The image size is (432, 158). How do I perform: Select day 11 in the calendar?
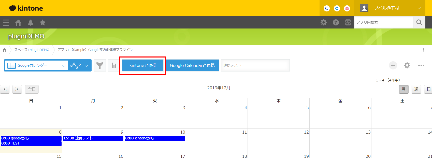pos(217,141)
